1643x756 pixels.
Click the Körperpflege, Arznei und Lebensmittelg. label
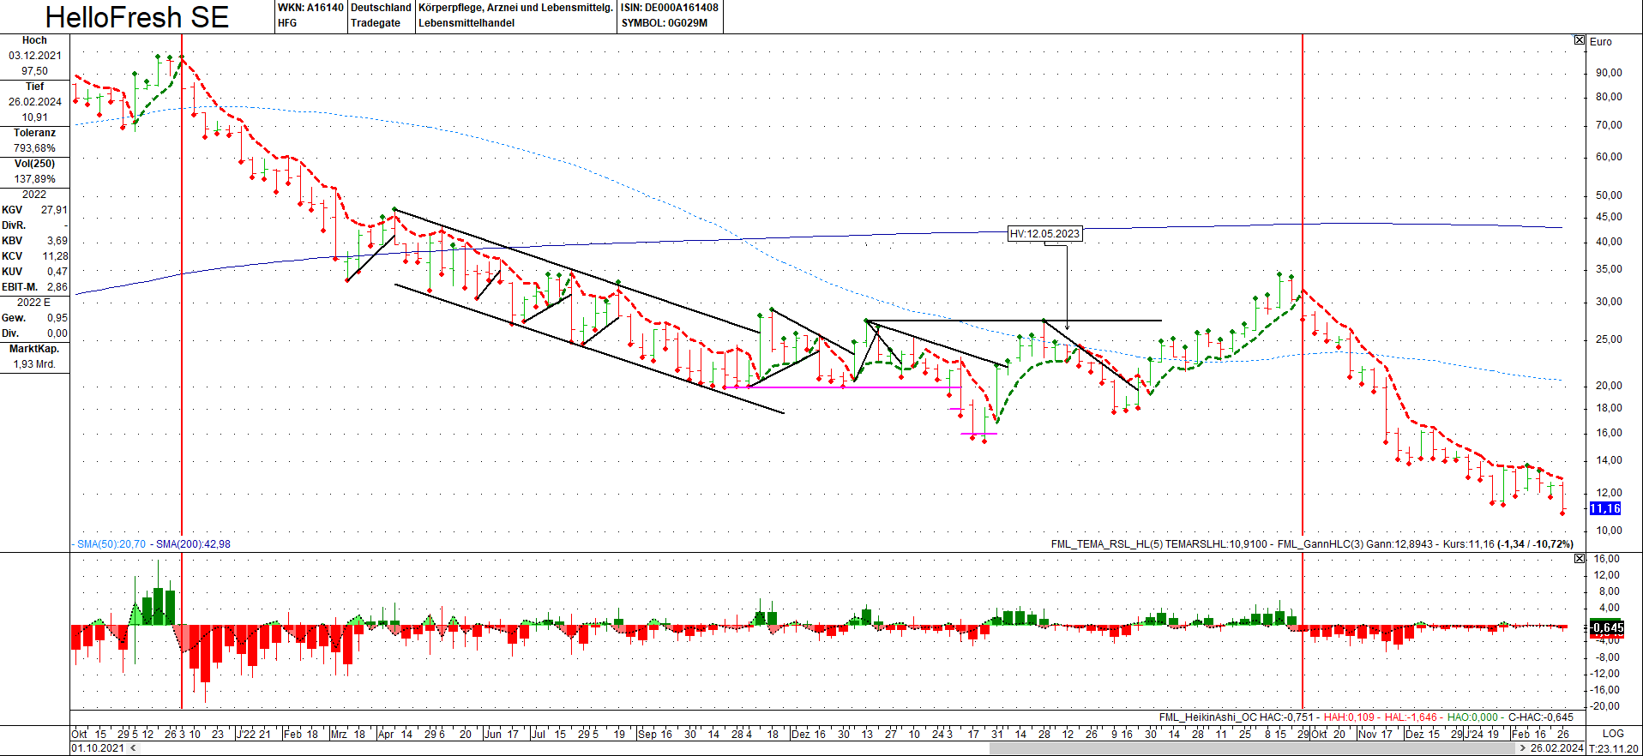[515, 8]
